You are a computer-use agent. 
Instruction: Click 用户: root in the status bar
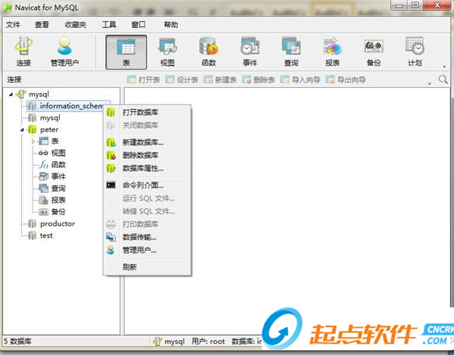click(x=208, y=341)
